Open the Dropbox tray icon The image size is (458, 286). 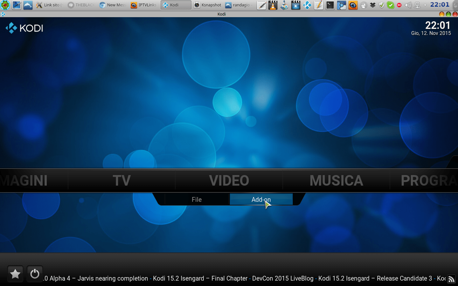[x=373, y=5]
